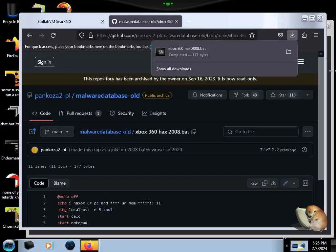This screenshot has width=336, height=252.
Task: Copy the file path next to filename
Action: (194, 132)
